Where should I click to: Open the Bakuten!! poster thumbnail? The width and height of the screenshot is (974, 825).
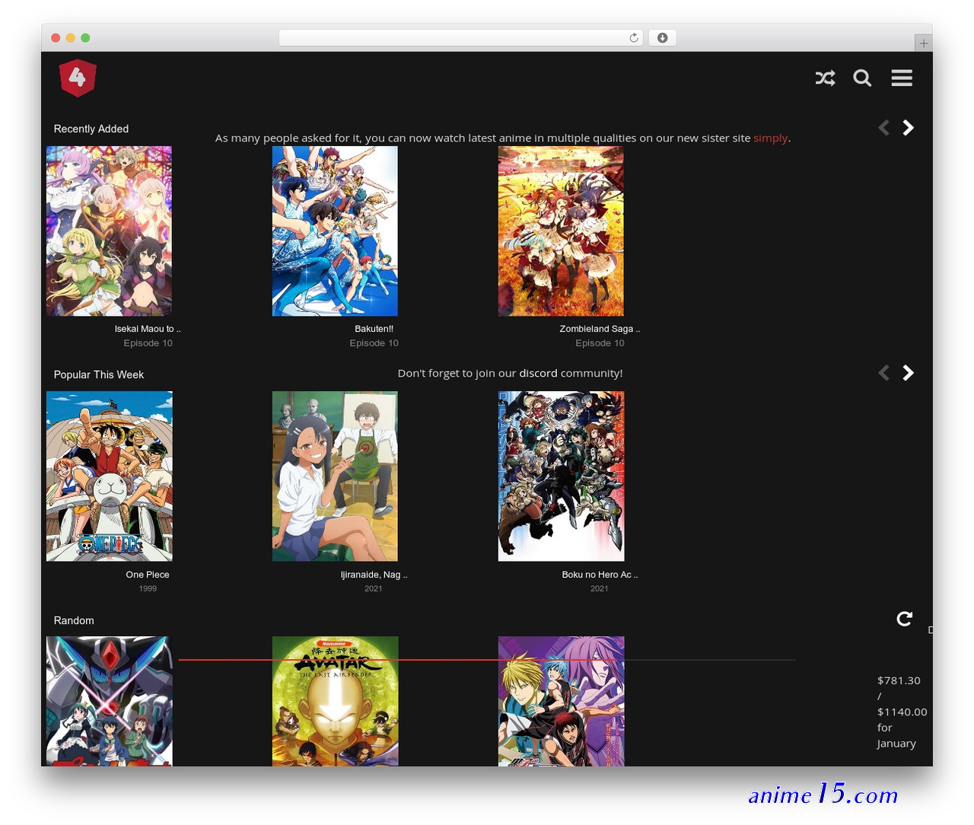(x=335, y=231)
